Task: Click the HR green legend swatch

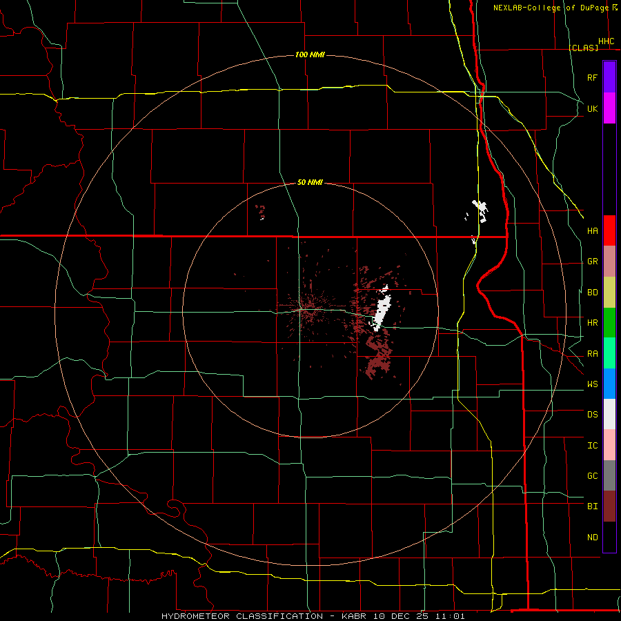Action: pos(609,323)
